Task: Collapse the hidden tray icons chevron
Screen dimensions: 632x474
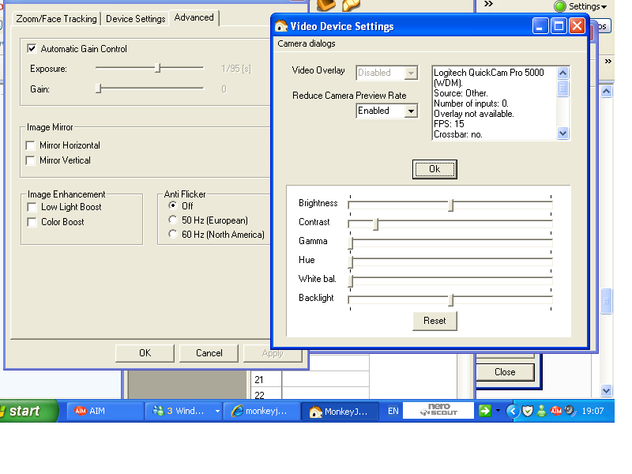Action: click(x=513, y=410)
